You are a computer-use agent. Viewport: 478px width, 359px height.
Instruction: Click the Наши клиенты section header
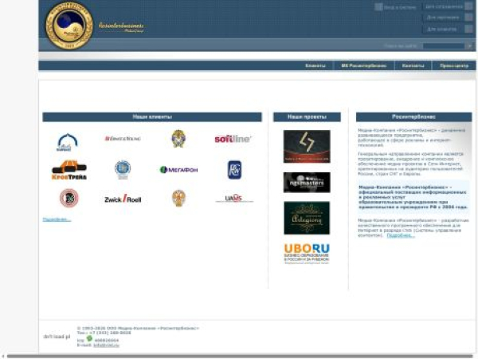click(x=152, y=117)
